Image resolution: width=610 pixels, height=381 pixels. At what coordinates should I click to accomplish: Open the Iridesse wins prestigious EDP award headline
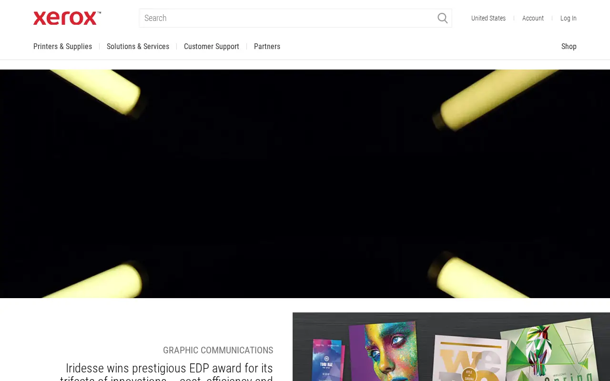coord(166,371)
